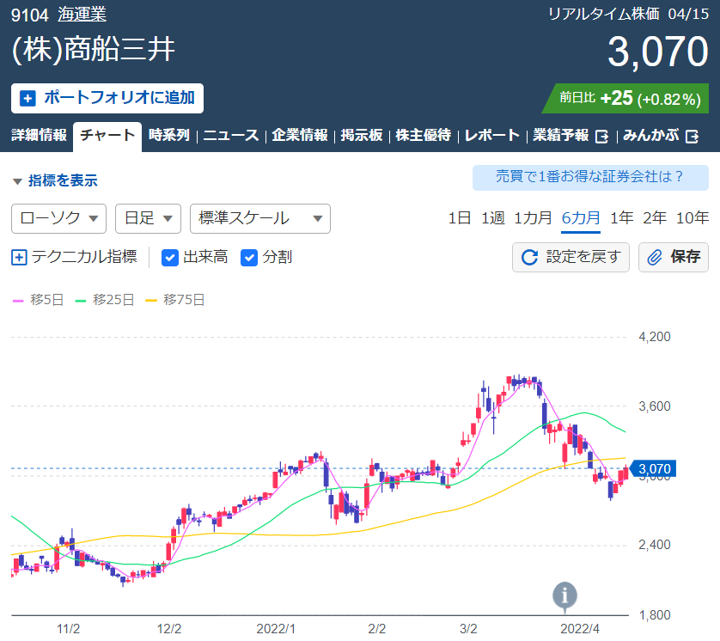Click the 移25日 legend item
Screen dimensions: 720x641
point(105,300)
